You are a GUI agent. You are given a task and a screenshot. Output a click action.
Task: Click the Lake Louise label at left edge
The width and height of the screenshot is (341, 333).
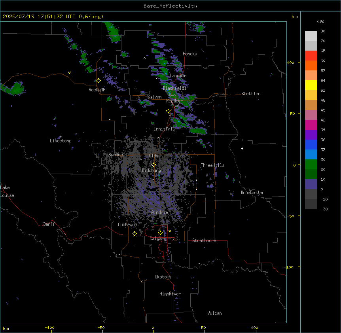7,191
